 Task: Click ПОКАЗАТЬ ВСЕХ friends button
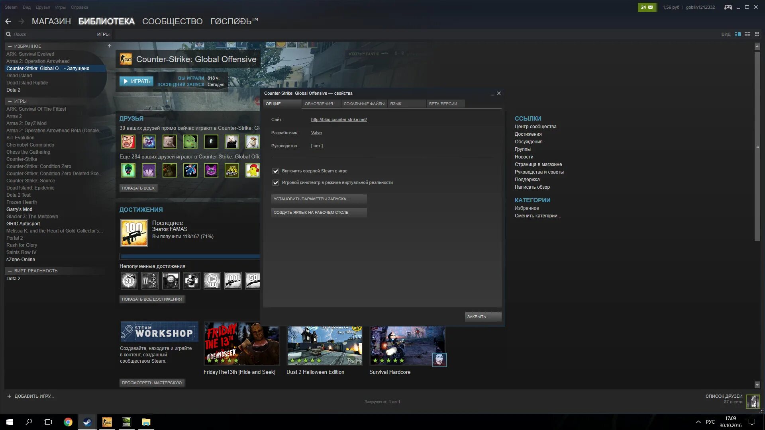click(x=138, y=188)
